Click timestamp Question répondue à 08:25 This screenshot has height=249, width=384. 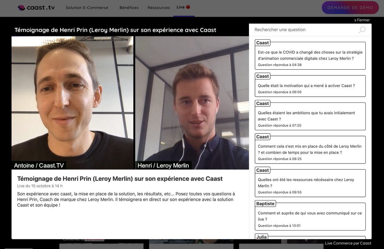coord(280,159)
